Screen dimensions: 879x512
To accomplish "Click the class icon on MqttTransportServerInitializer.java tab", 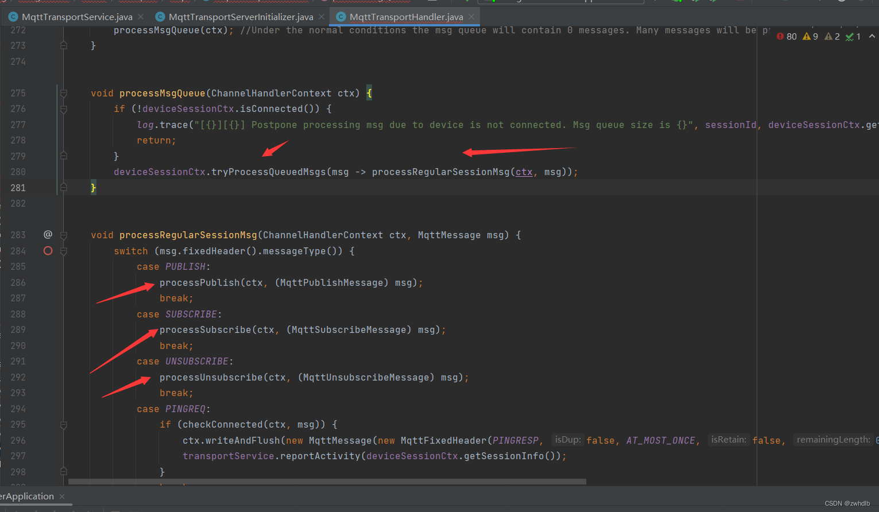I will click(x=160, y=17).
